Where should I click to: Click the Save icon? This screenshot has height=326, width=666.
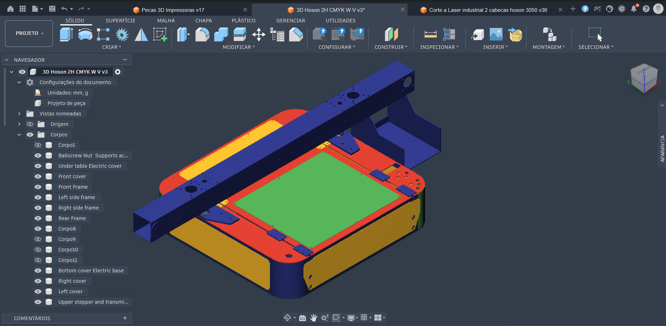point(52,8)
